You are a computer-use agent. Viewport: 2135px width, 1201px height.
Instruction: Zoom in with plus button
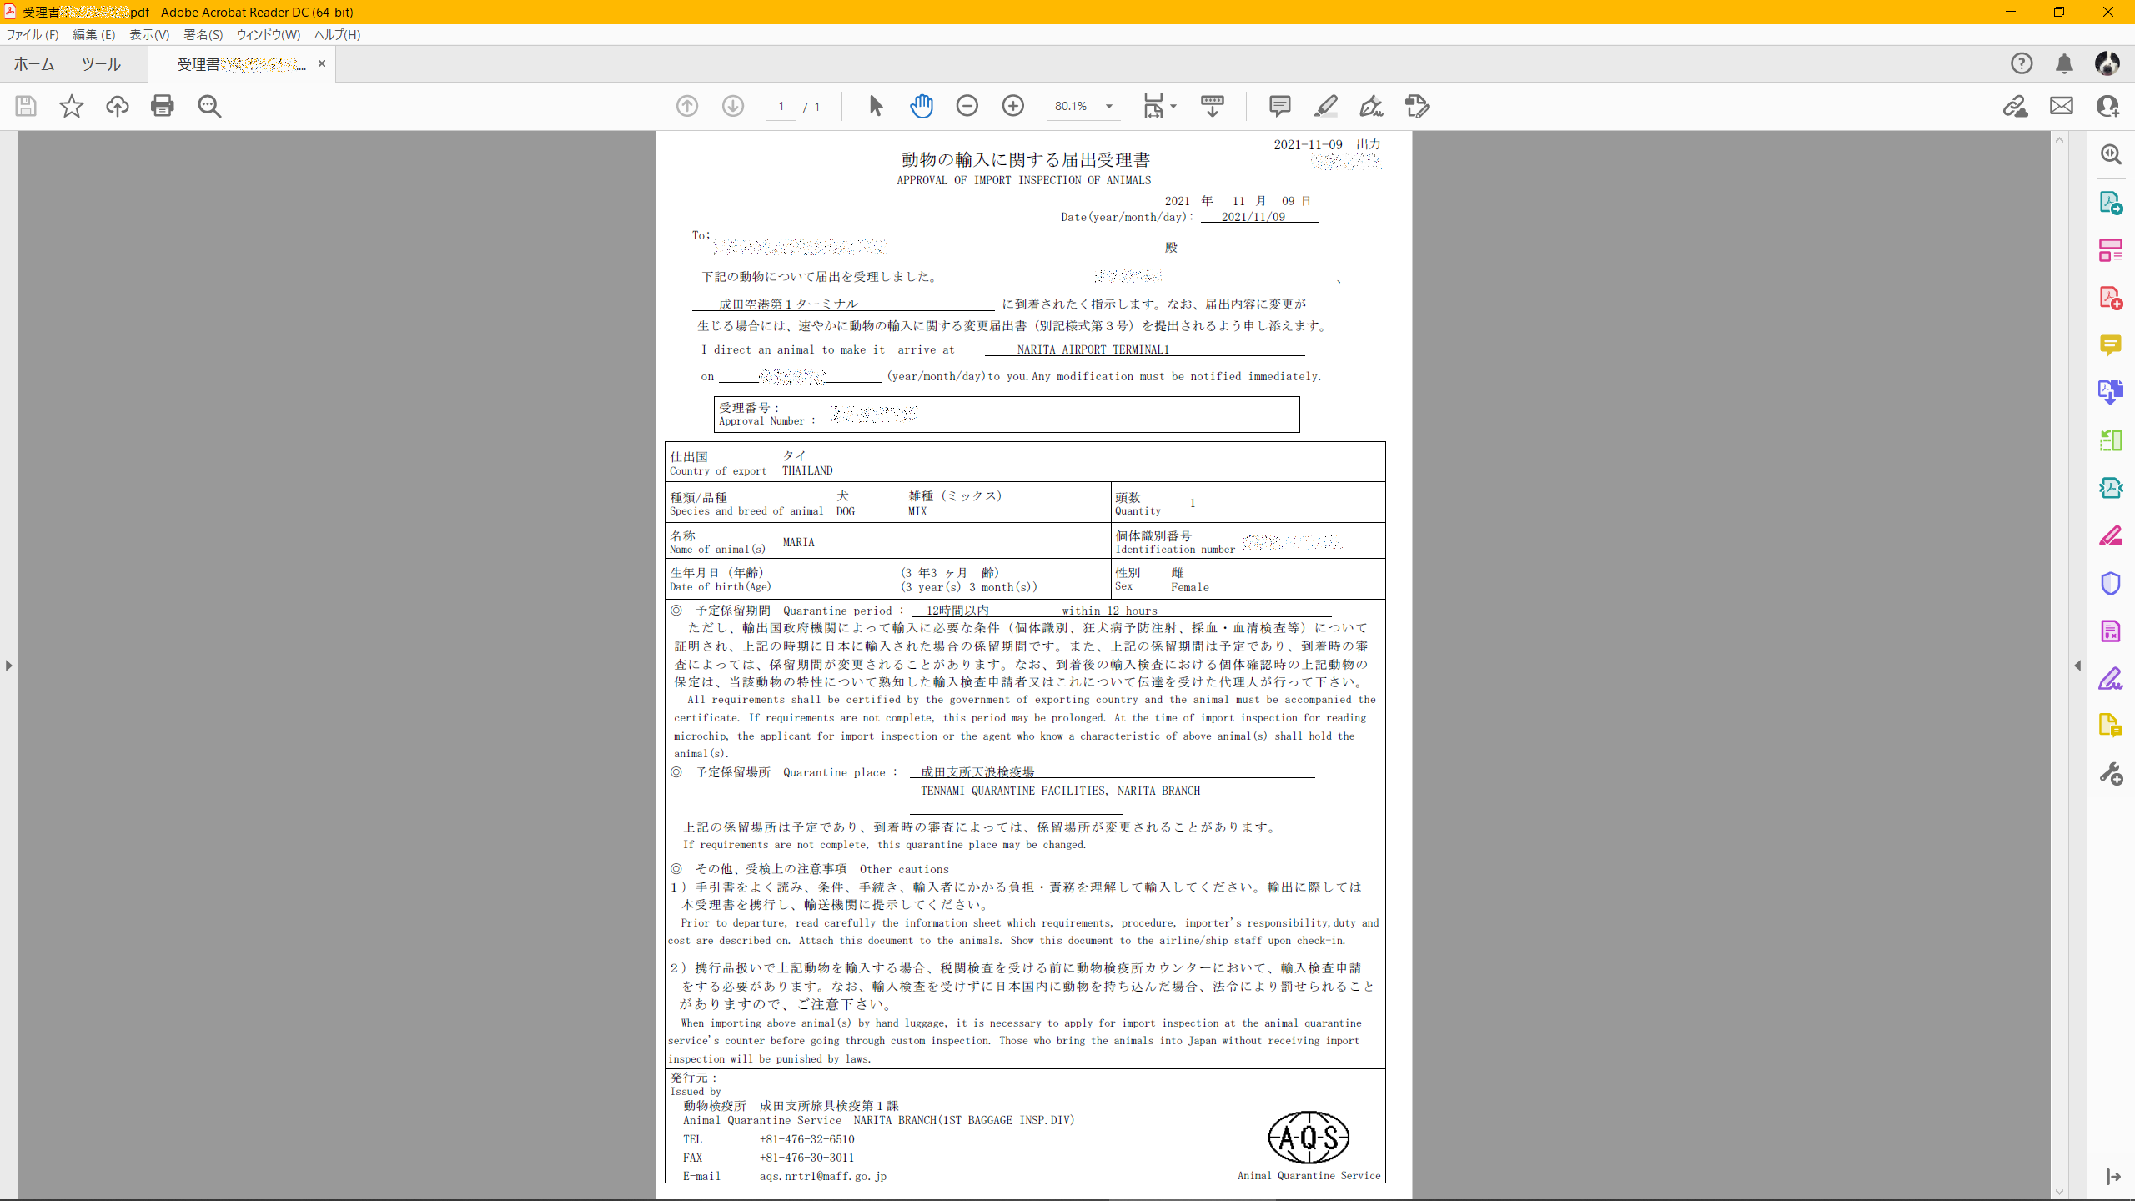coord(1013,106)
